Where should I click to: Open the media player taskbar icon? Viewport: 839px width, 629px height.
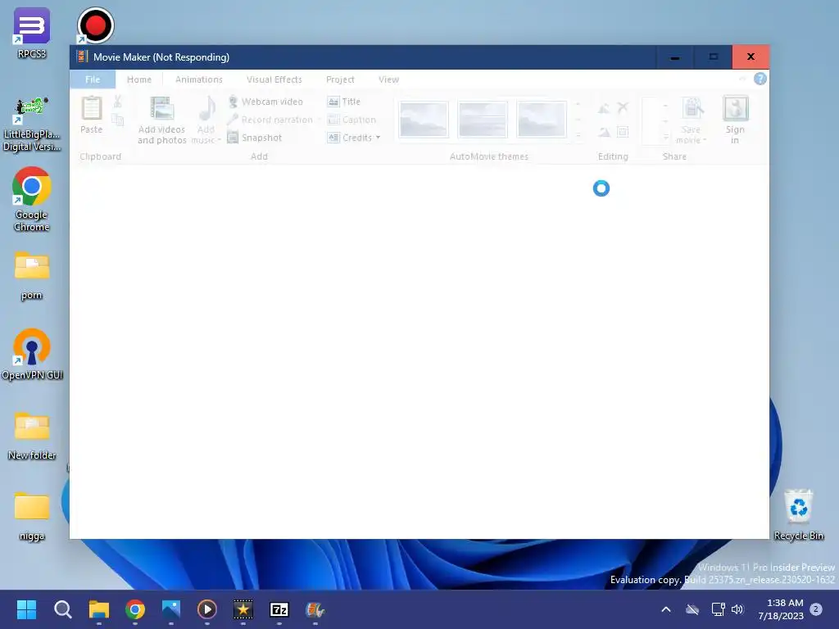pos(207,609)
